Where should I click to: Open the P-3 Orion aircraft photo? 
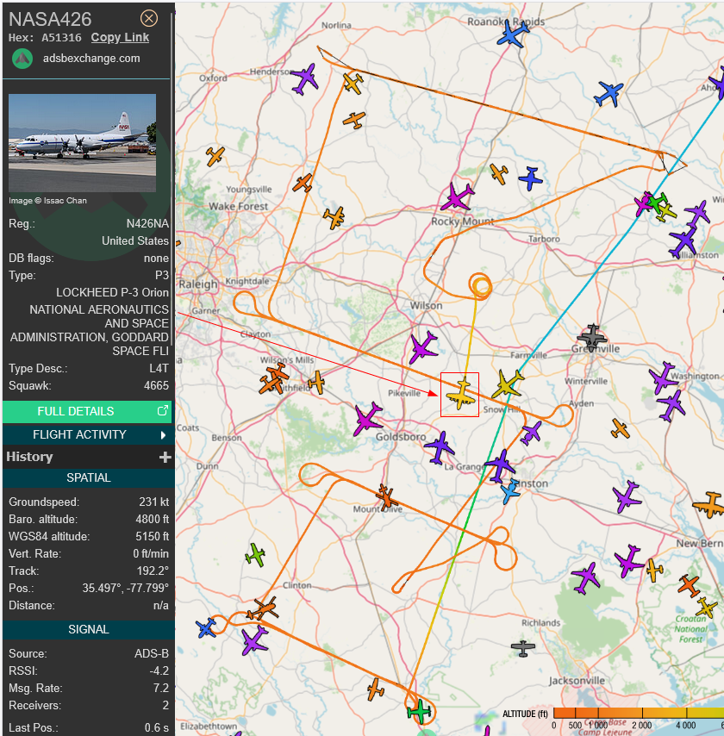(82, 143)
